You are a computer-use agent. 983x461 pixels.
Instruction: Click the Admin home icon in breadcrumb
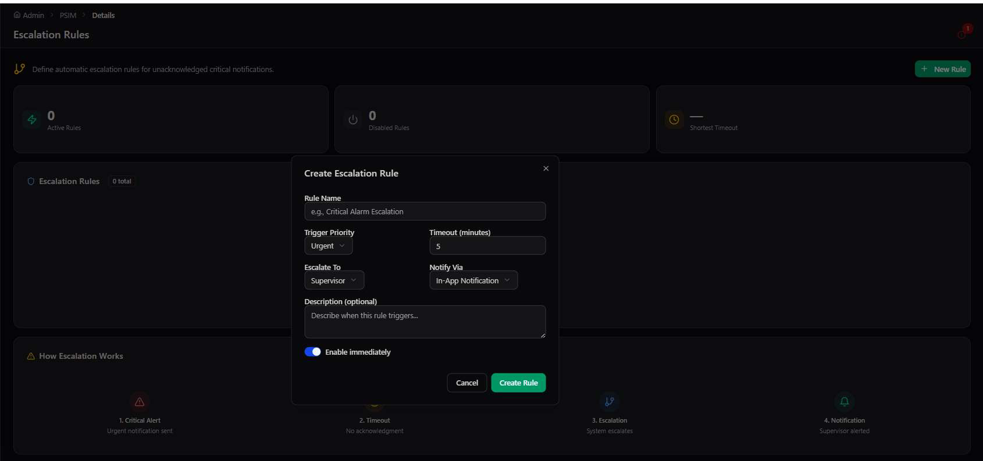pos(17,15)
